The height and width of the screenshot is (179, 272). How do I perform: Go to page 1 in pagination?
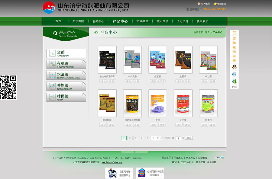tap(124, 138)
